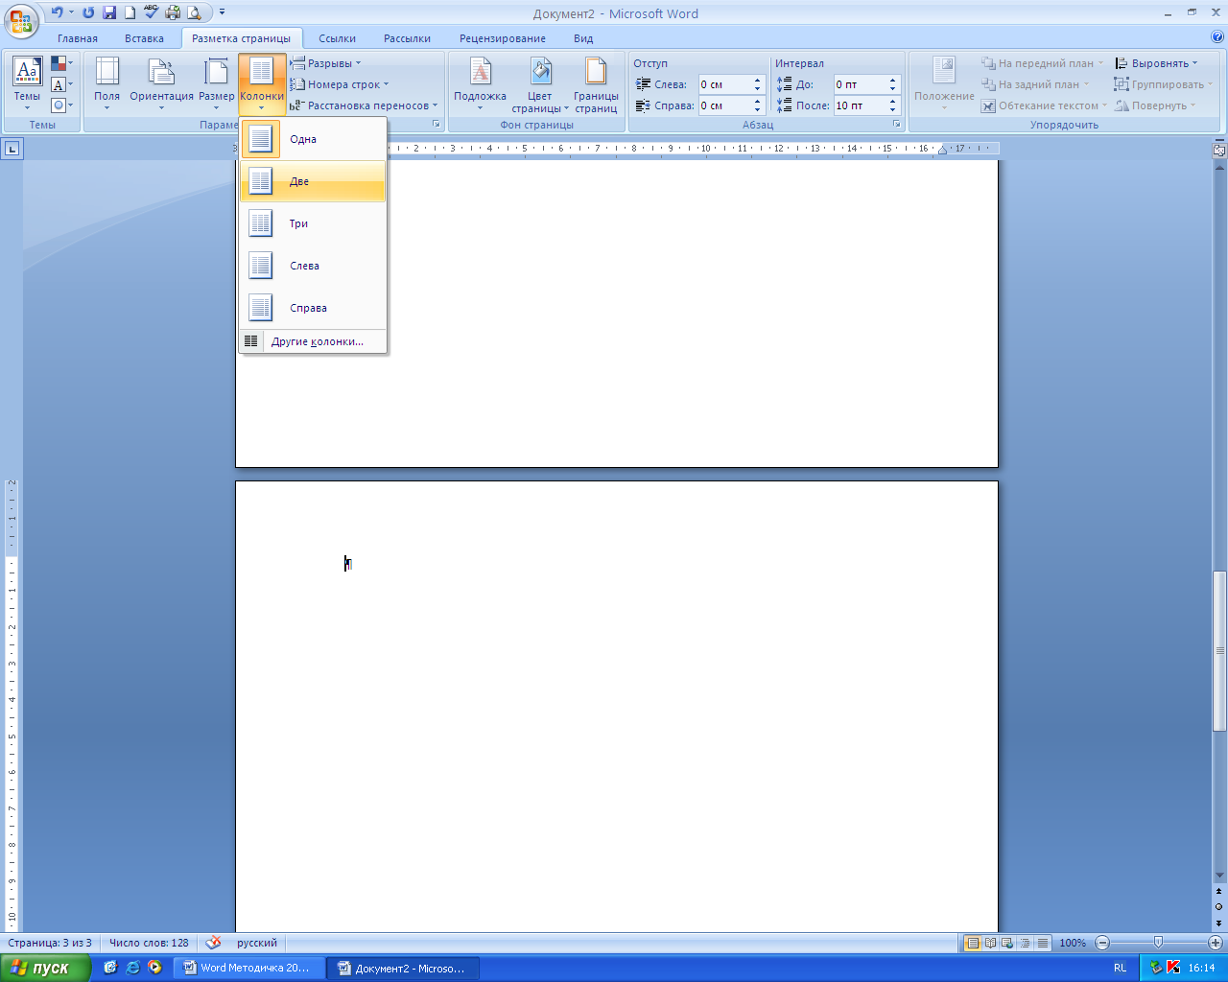Click the До spacing before field
Image resolution: width=1228 pixels, height=982 pixels.
tap(860, 84)
